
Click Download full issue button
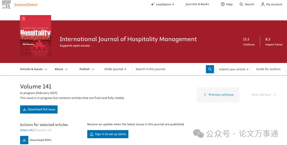39,109
